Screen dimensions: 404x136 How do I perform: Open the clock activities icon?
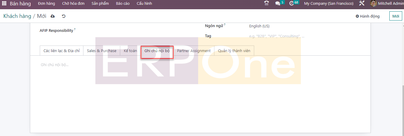[x=292, y=4]
